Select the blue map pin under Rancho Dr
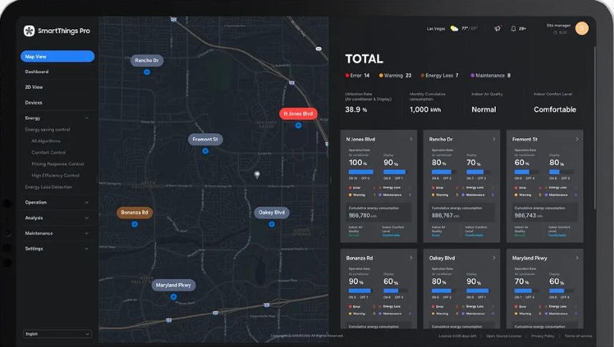This screenshot has height=347, width=614. pos(146,72)
